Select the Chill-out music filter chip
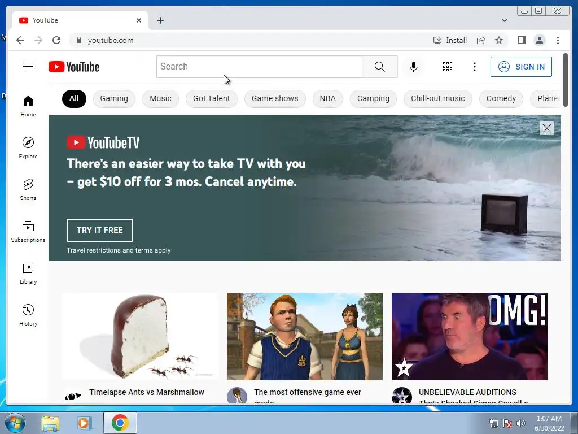 point(437,98)
